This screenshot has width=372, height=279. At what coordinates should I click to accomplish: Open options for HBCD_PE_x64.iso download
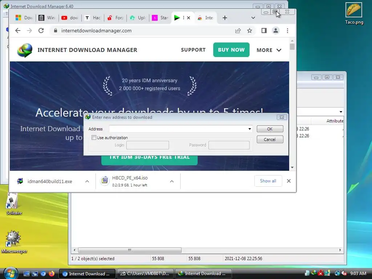click(172, 181)
